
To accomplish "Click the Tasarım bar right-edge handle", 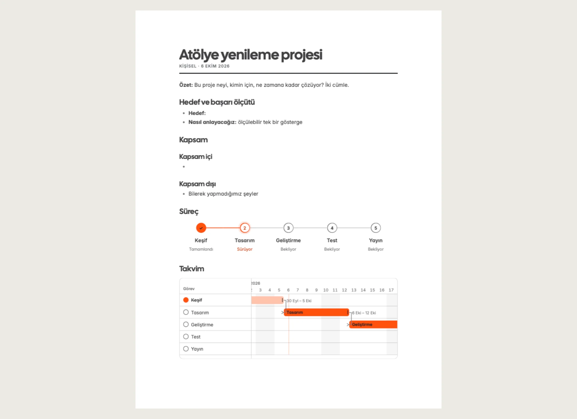I will tap(348, 312).
